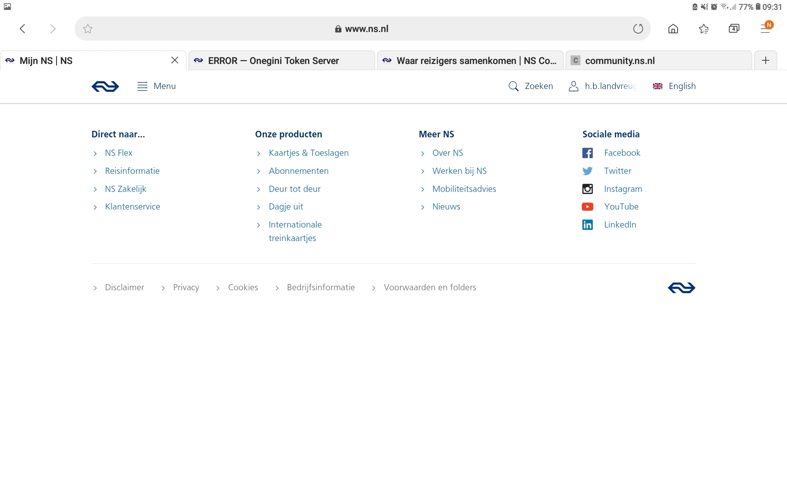Click the NS logo in the footer

click(682, 288)
